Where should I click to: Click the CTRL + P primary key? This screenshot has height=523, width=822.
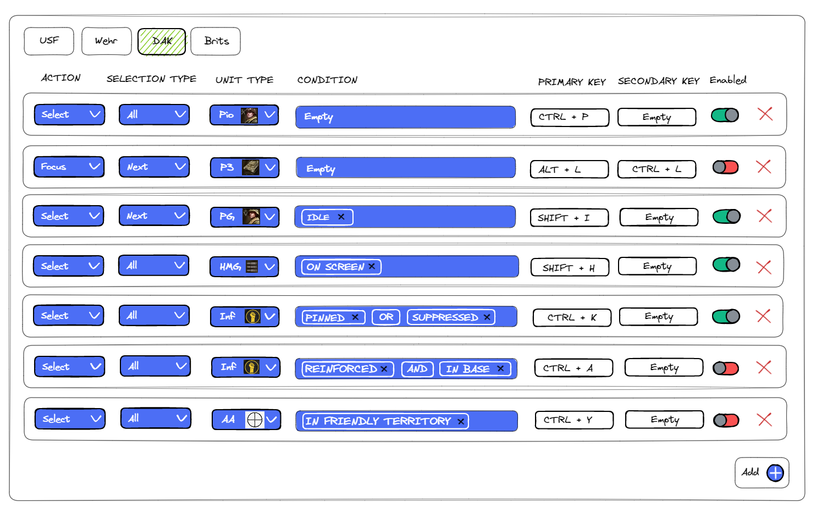point(570,117)
